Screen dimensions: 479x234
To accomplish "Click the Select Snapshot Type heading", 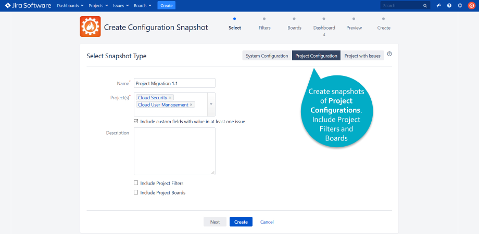I will (117, 56).
